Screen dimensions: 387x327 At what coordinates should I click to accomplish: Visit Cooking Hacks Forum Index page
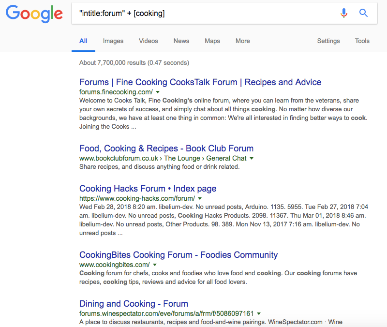coord(148,189)
